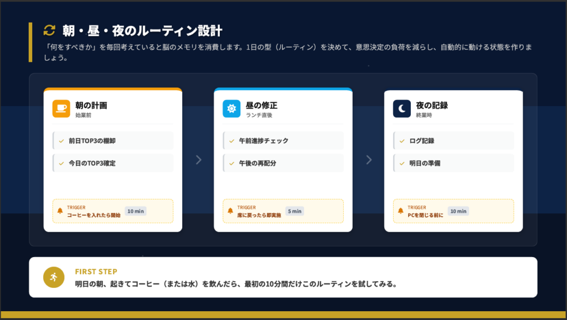This screenshot has height=320, width=567.
Task: Click the blue gear icon for 昼の修正
Action: tap(231, 108)
